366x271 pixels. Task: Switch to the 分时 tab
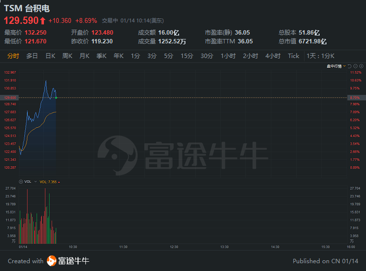tap(13, 56)
